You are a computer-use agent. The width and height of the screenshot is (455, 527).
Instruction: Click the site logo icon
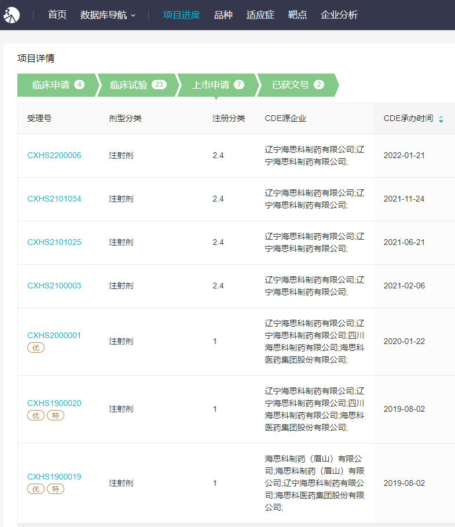(12, 15)
